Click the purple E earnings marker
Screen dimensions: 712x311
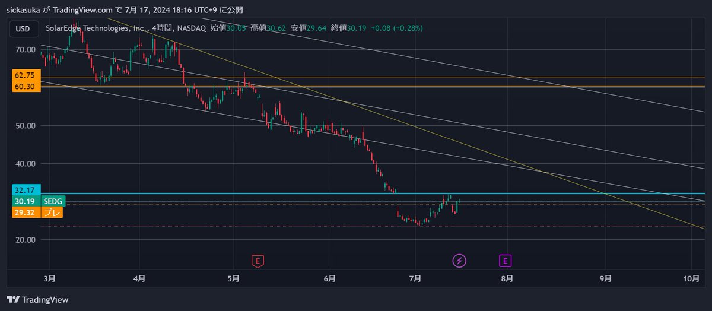[505, 260]
